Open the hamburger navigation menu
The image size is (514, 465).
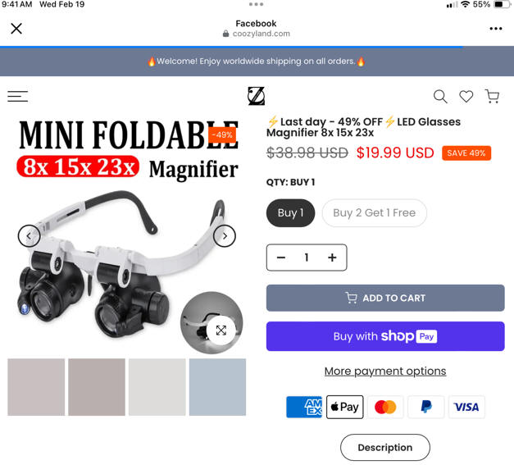click(x=18, y=97)
